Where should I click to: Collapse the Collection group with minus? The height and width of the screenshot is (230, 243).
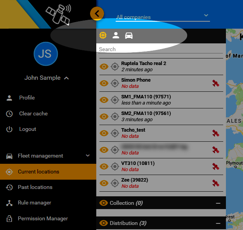click(x=218, y=203)
